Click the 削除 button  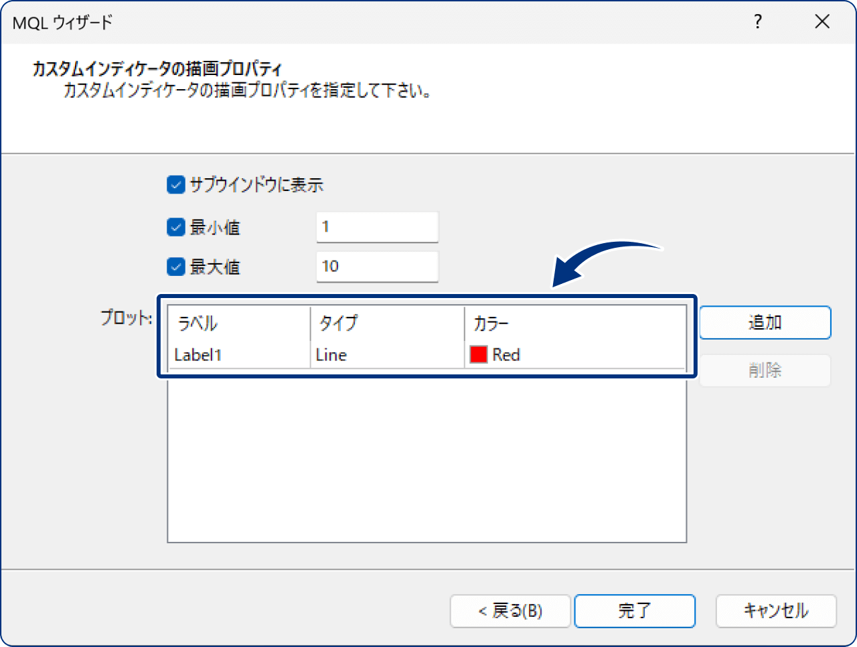tap(765, 370)
